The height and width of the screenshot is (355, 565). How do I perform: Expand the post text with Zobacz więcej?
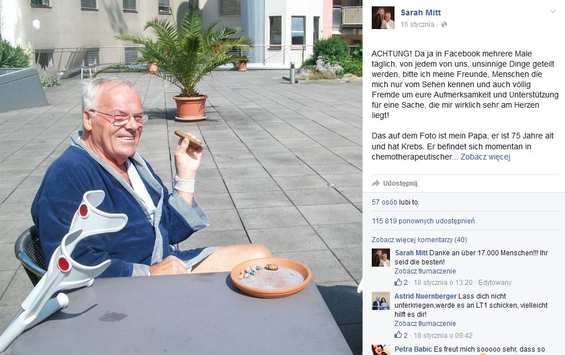tap(485, 157)
